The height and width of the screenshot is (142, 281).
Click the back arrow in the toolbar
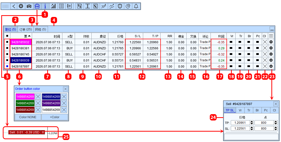(14, 6)
